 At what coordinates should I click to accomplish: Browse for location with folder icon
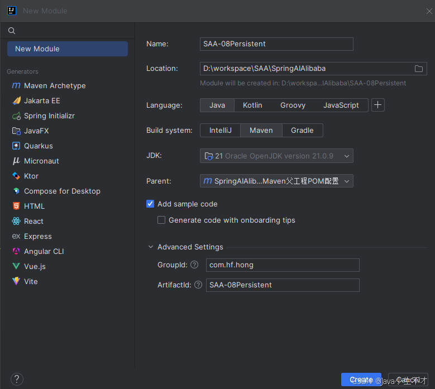[419, 69]
